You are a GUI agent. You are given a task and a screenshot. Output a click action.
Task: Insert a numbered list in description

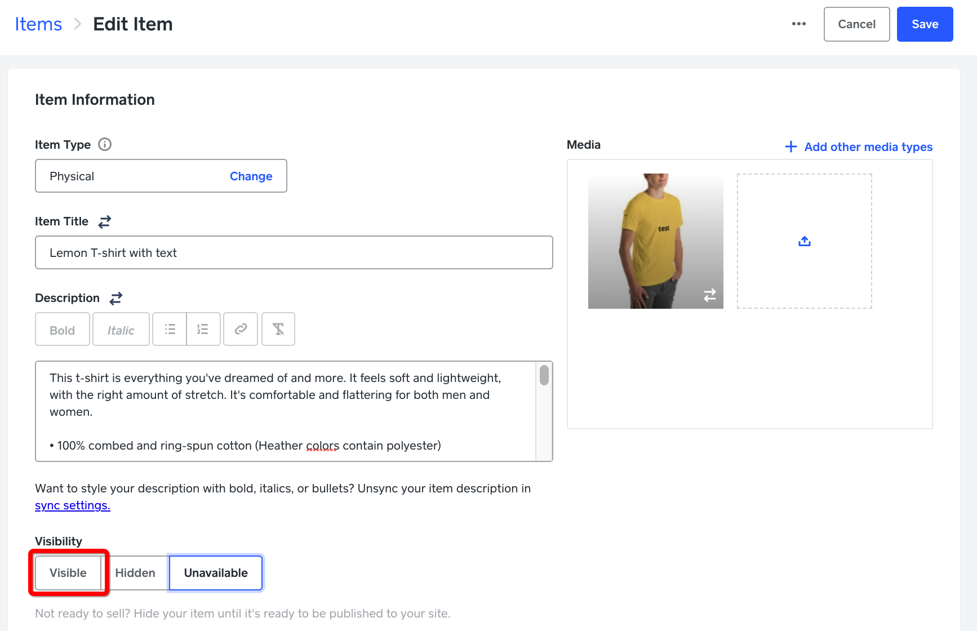(x=203, y=330)
